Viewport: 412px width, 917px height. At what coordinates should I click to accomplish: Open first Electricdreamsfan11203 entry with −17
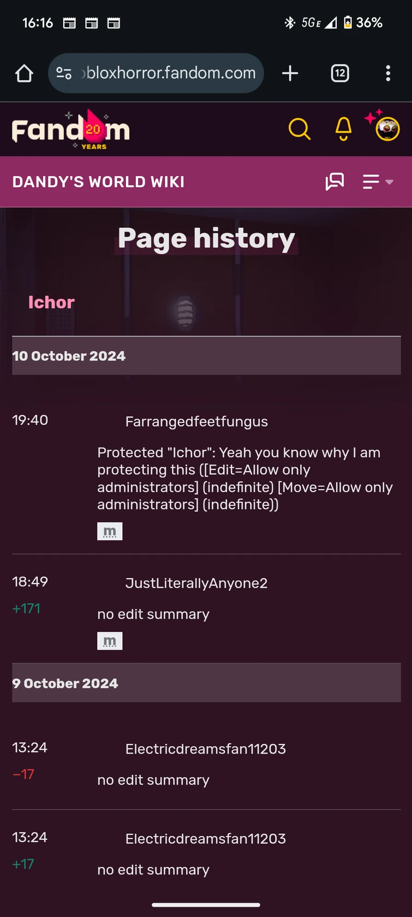[205, 749]
